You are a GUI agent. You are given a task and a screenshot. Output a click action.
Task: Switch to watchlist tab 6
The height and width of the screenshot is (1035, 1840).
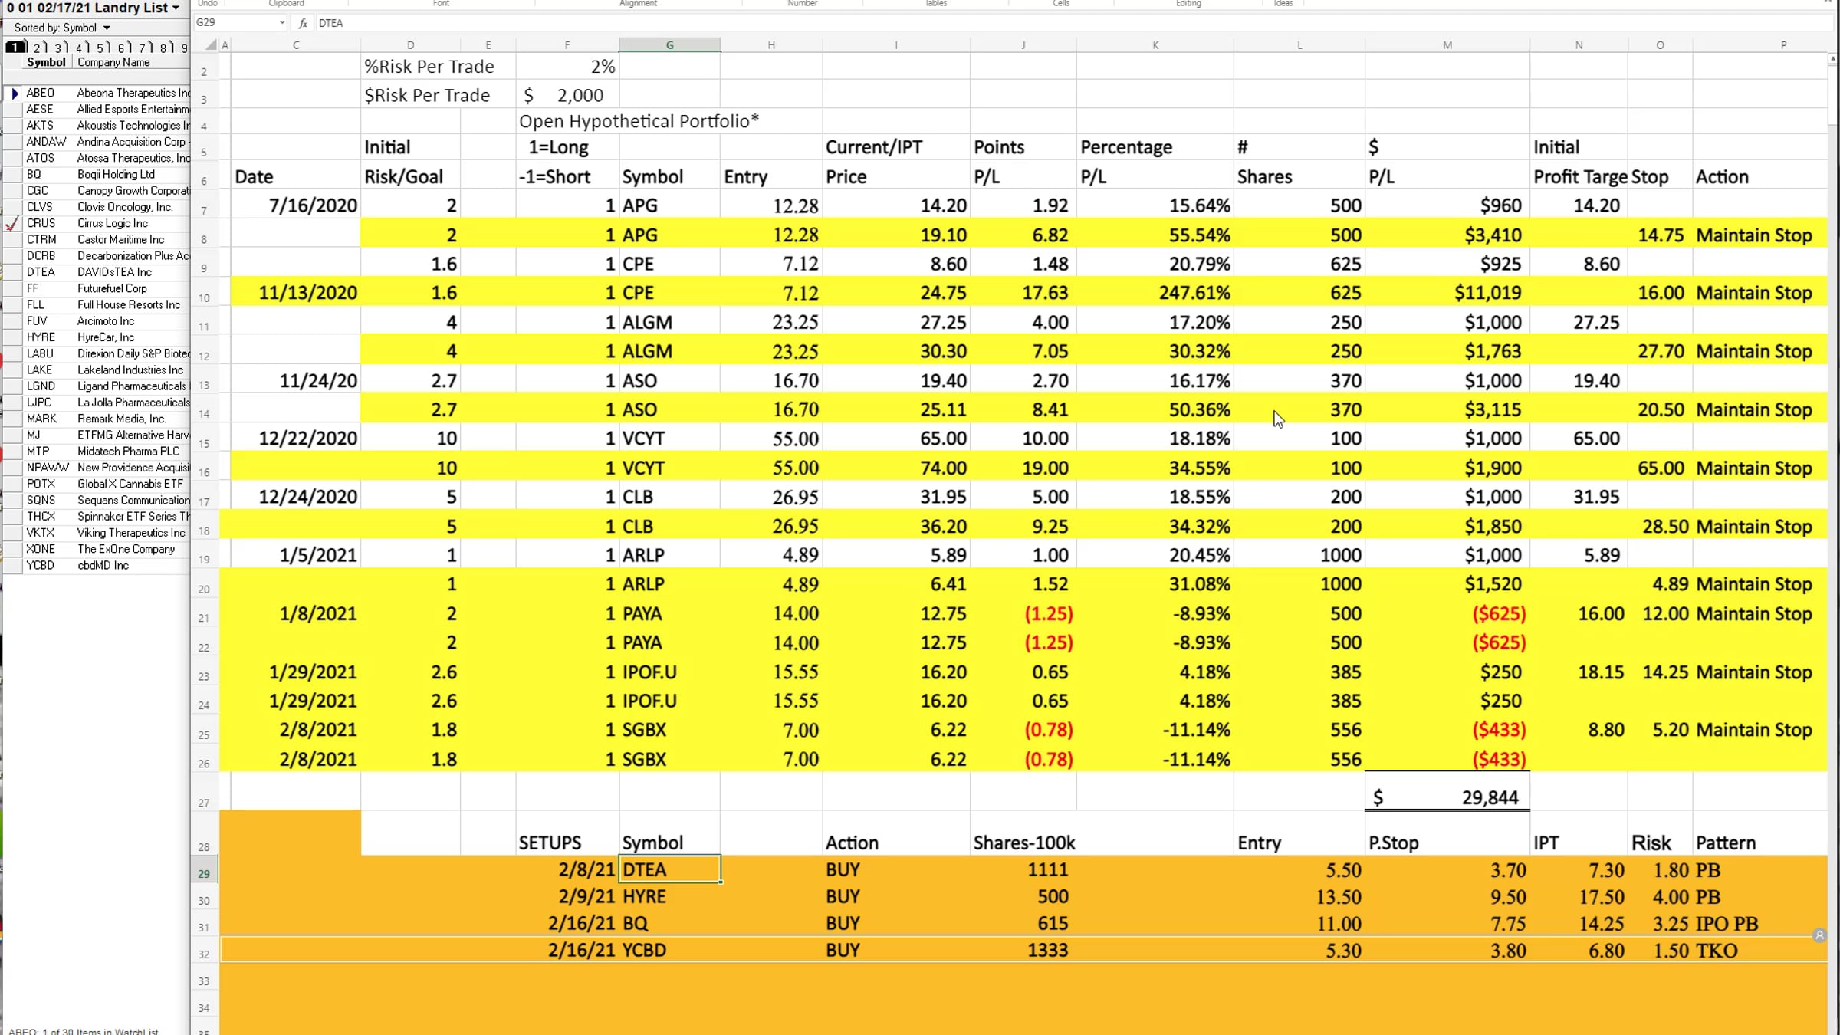[123, 48]
